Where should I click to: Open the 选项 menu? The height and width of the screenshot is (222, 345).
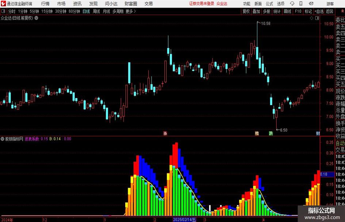280,4
